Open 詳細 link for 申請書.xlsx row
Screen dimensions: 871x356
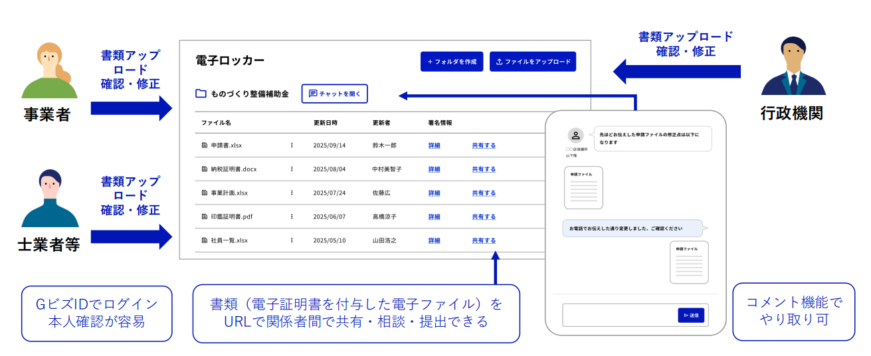435,145
